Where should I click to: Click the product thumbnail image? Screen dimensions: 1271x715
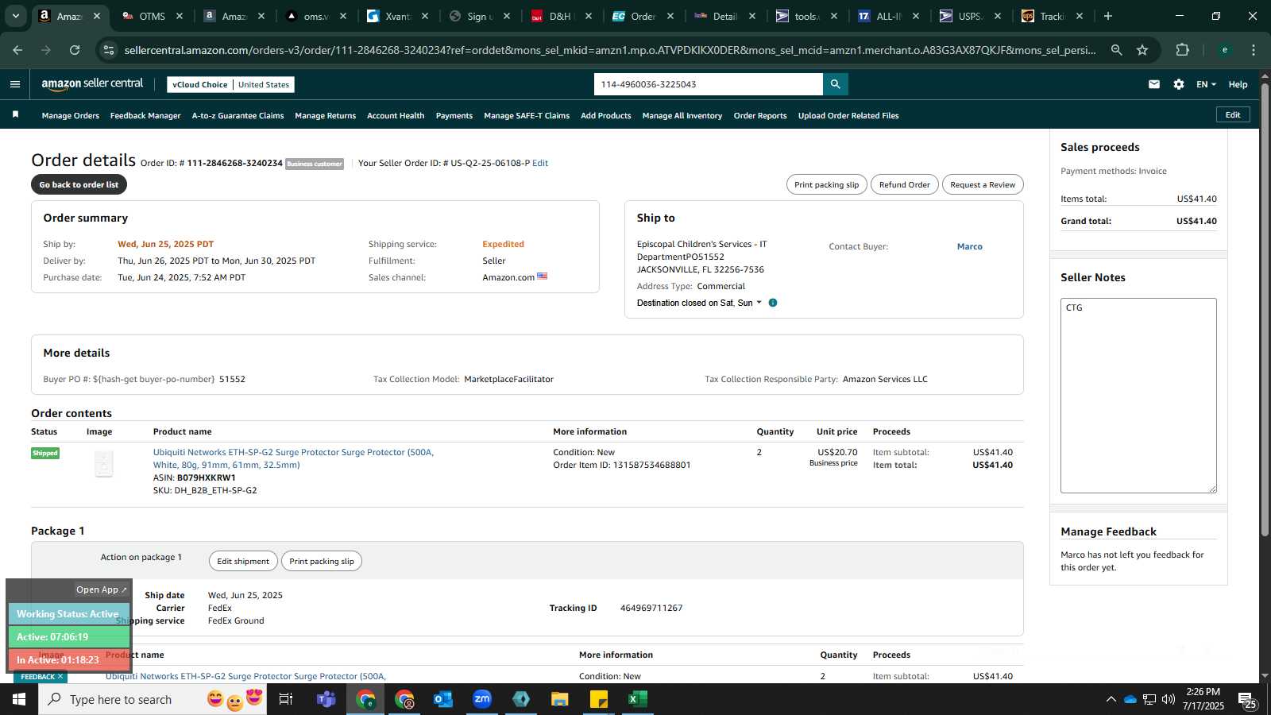(103, 464)
